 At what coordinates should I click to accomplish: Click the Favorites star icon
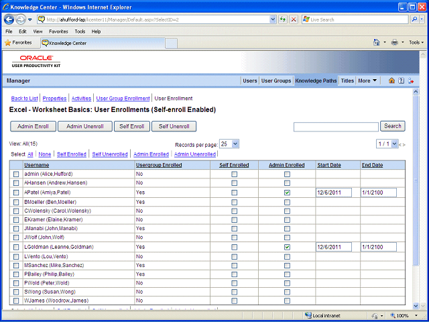tap(7, 43)
